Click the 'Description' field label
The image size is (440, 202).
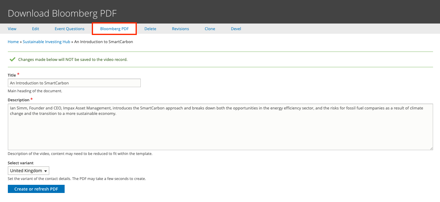(x=19, y=100)
